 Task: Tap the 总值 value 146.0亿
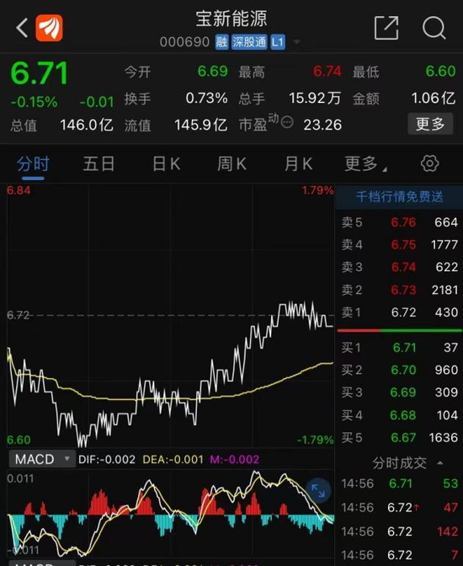click(87, 125)
